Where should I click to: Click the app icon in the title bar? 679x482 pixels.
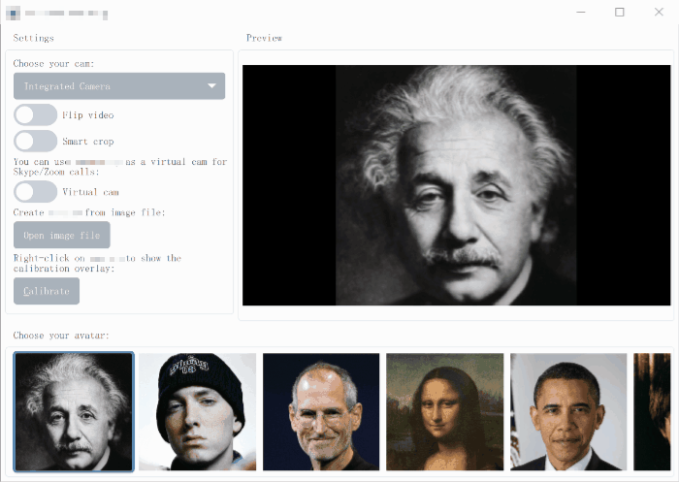(13, 13)
